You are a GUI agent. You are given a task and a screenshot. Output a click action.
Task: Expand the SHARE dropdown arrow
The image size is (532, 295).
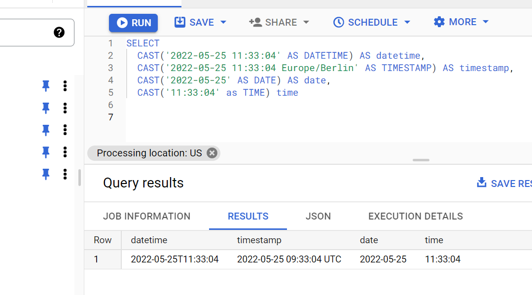[306, 22]
